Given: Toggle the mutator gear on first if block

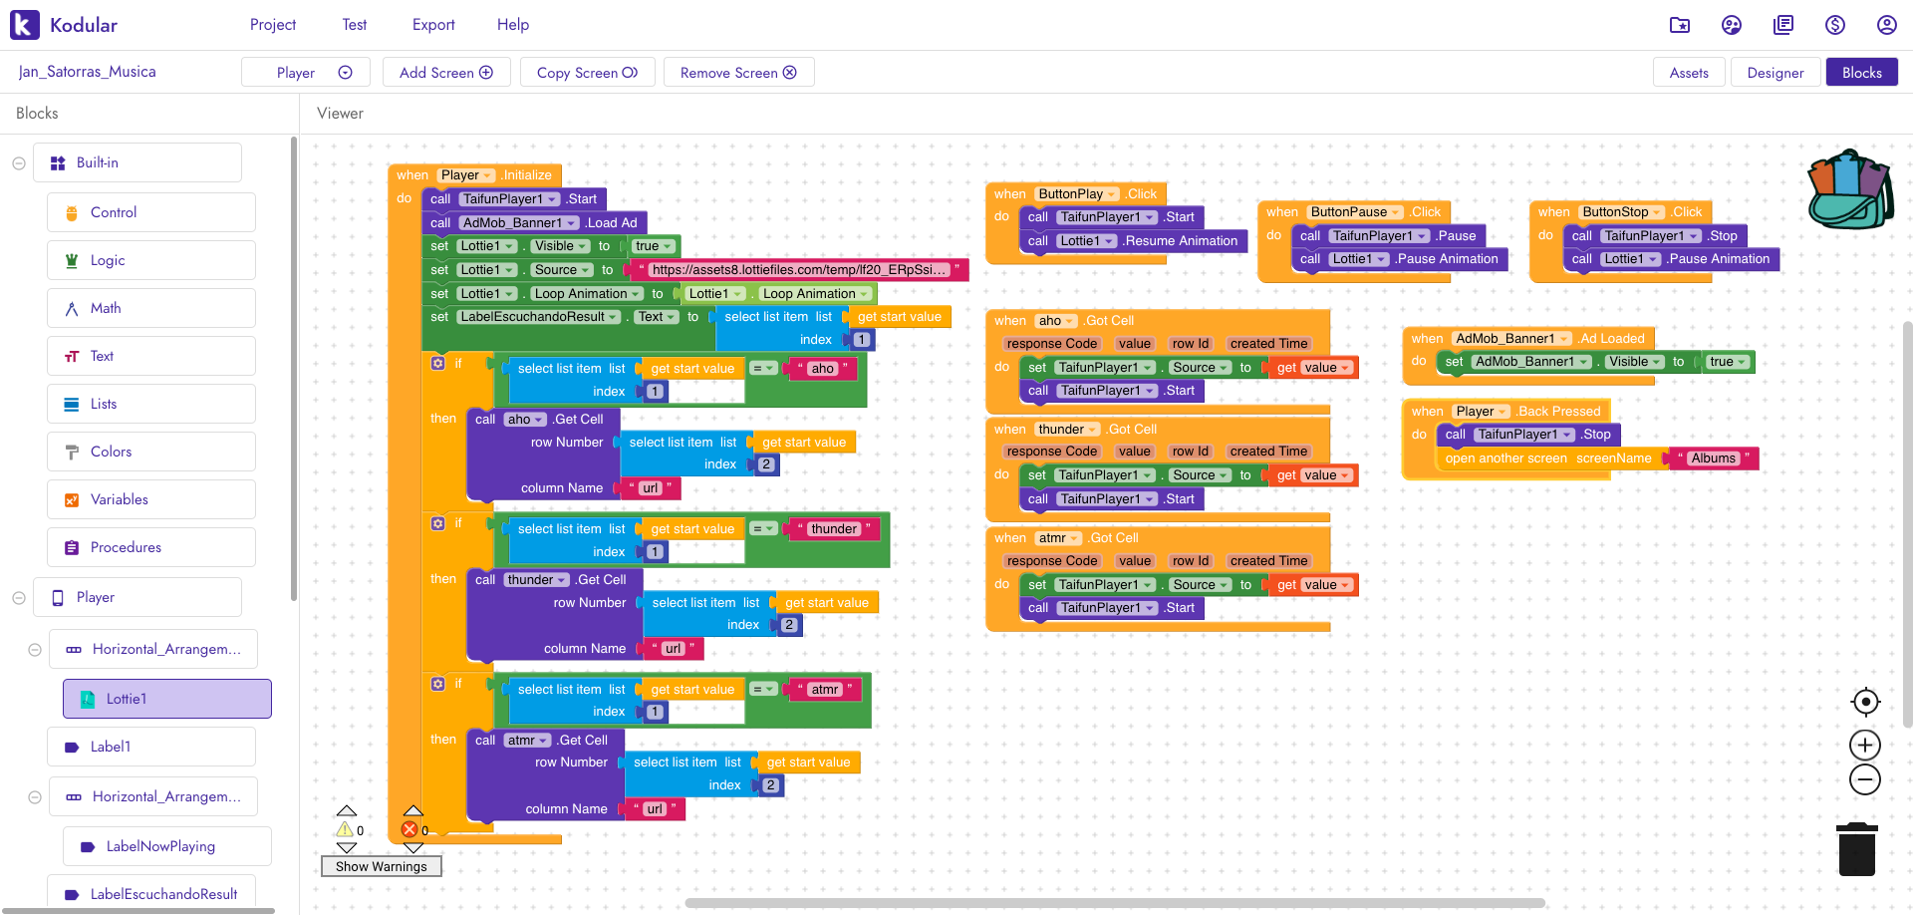Looking at the screenshot, I should click(438, 364).
